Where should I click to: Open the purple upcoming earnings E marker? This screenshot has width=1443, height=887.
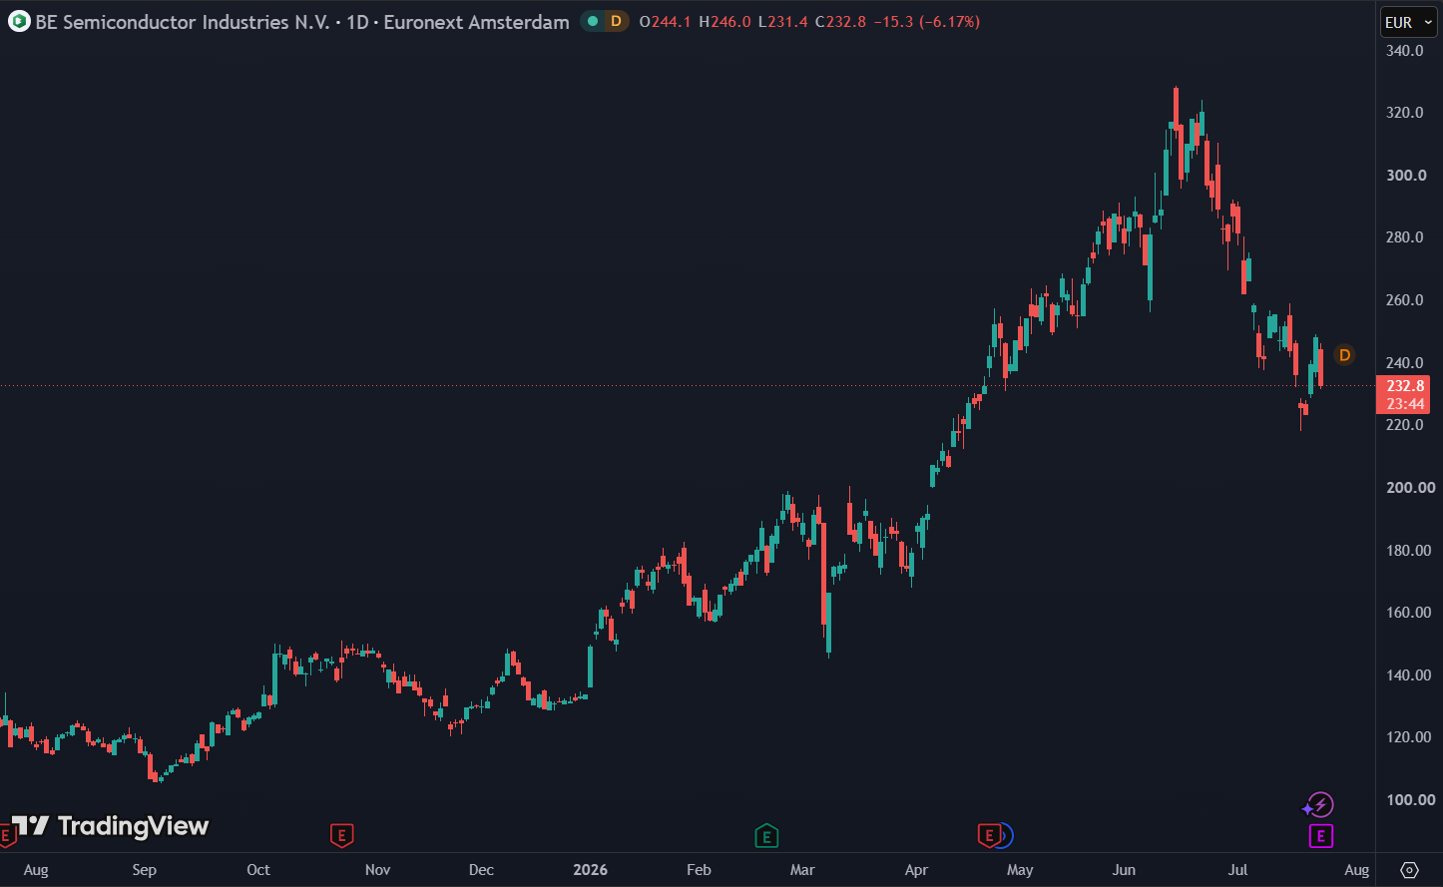(1320, 836)
